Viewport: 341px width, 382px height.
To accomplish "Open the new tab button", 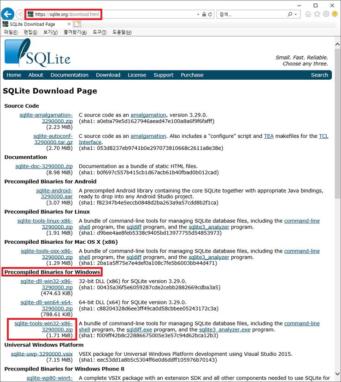I will click(77, 24).
